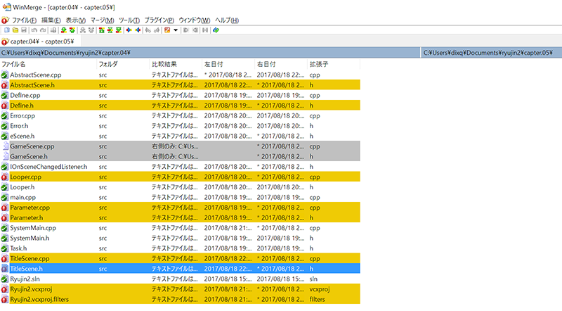562x311 pixels.
Task: Switch to the capter.04¥ - capter.05¥ tab
Action: point(41,42)
